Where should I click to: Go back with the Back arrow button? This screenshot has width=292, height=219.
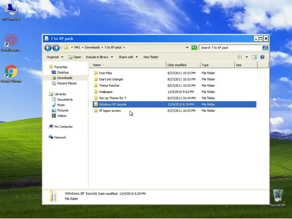[48, 48]
